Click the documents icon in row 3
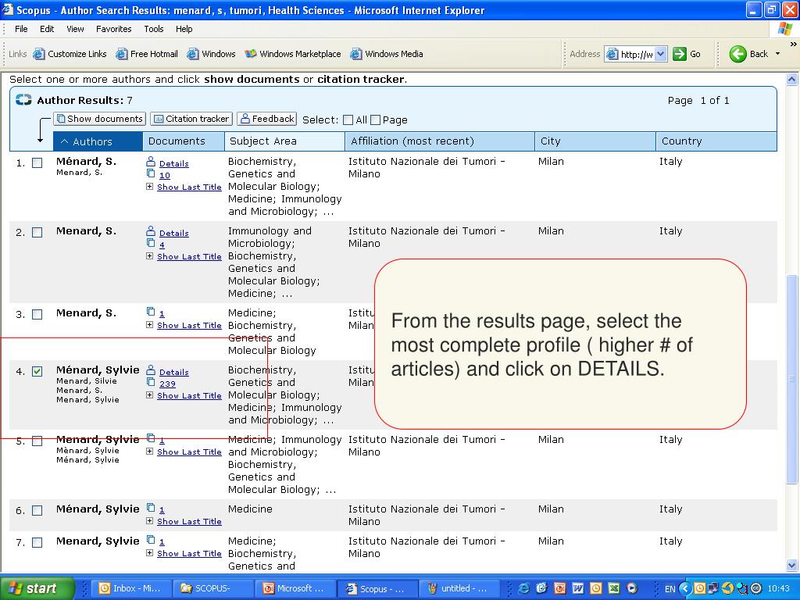This screenshot has width=800, height=600. 151,312
